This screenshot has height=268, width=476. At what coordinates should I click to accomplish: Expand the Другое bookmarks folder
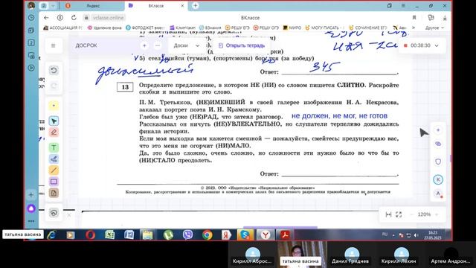point(434,28)
